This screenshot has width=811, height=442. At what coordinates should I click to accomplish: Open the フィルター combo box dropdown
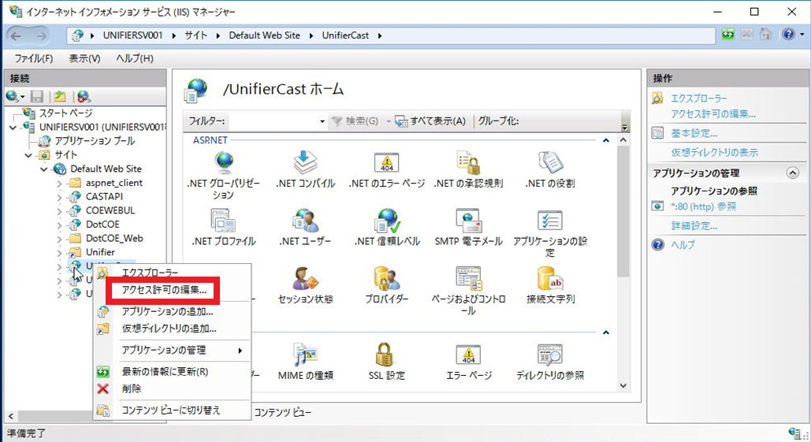click(322, 121)
